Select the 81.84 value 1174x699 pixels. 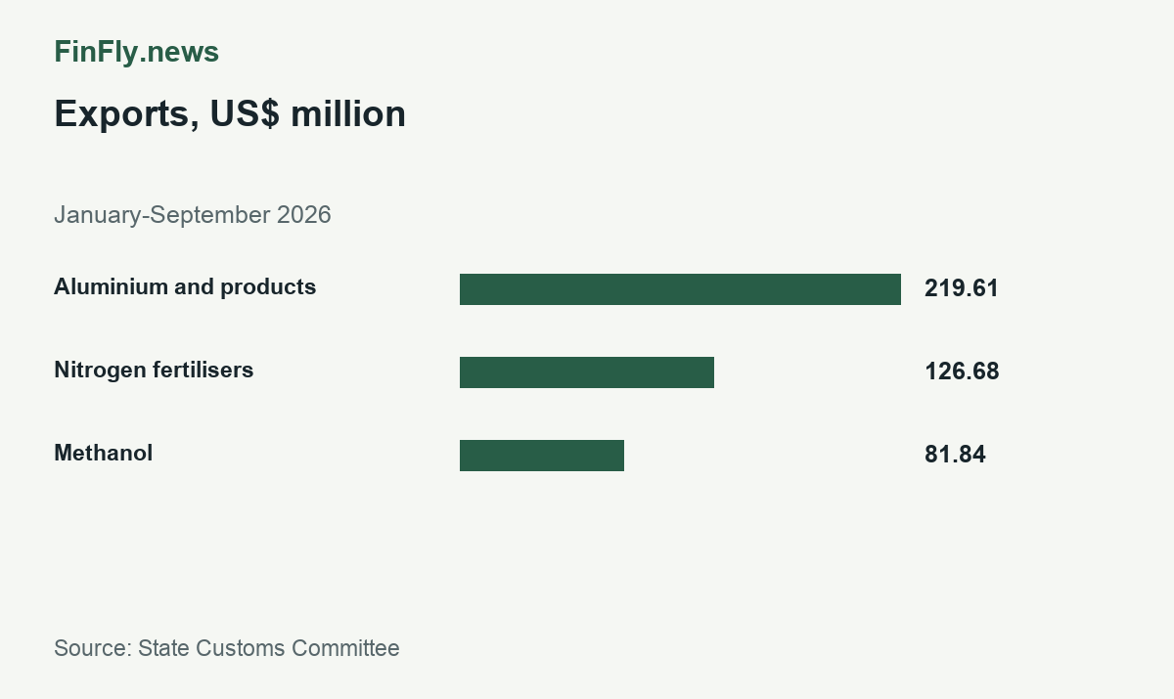955,455
